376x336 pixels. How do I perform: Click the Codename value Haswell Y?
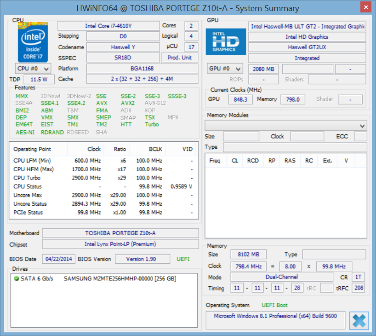point(123,47)
